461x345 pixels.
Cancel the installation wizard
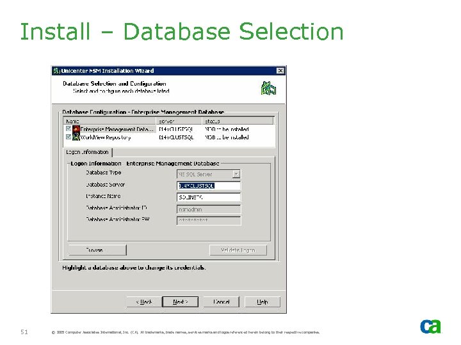(222, 302)
